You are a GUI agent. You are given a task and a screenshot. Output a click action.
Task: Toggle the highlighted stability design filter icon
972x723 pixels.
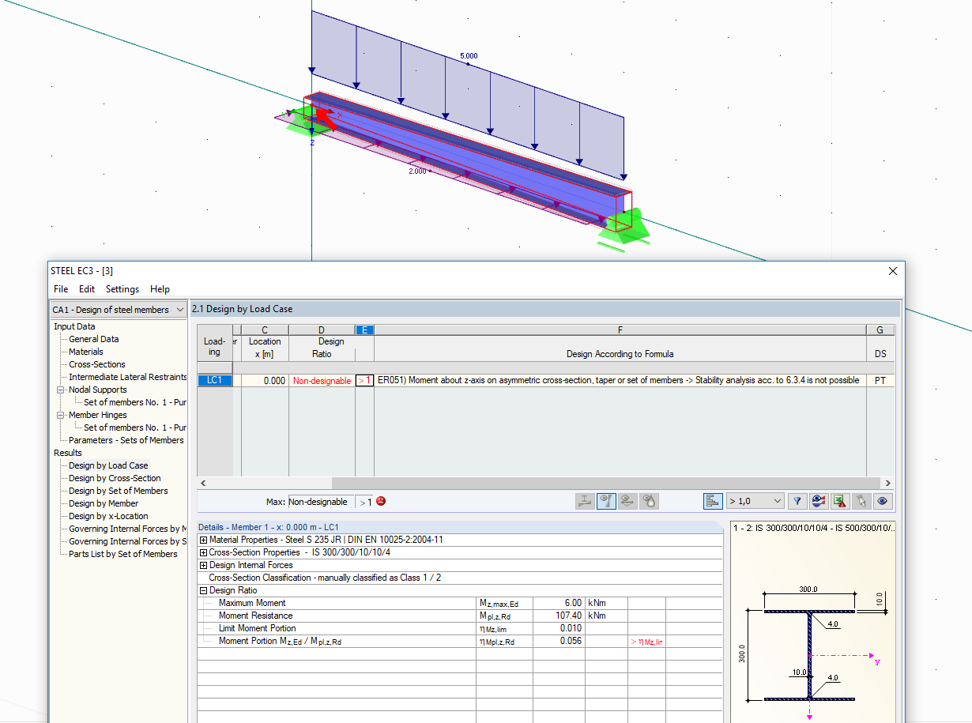click(606, 501)
